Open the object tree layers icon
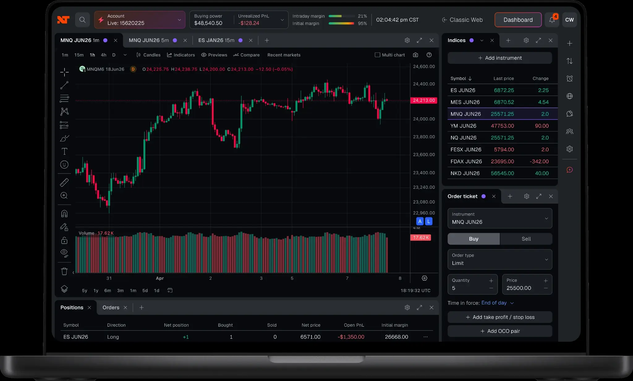Screen dimensions: 633x381 pyautogui.click(x=64, y=289)
